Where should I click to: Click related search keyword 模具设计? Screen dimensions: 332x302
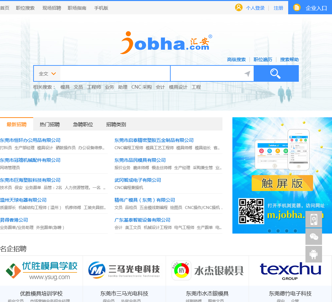pos(178,87)
